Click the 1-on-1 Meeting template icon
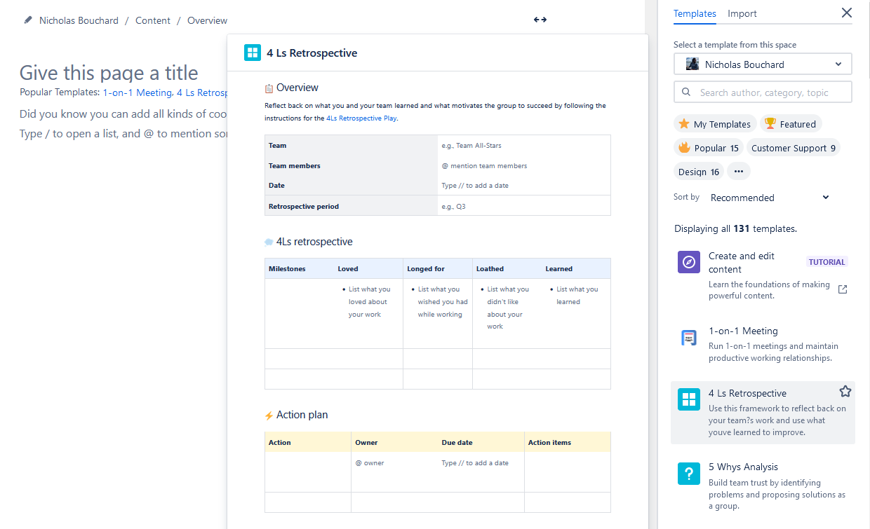 pos(689,338)
